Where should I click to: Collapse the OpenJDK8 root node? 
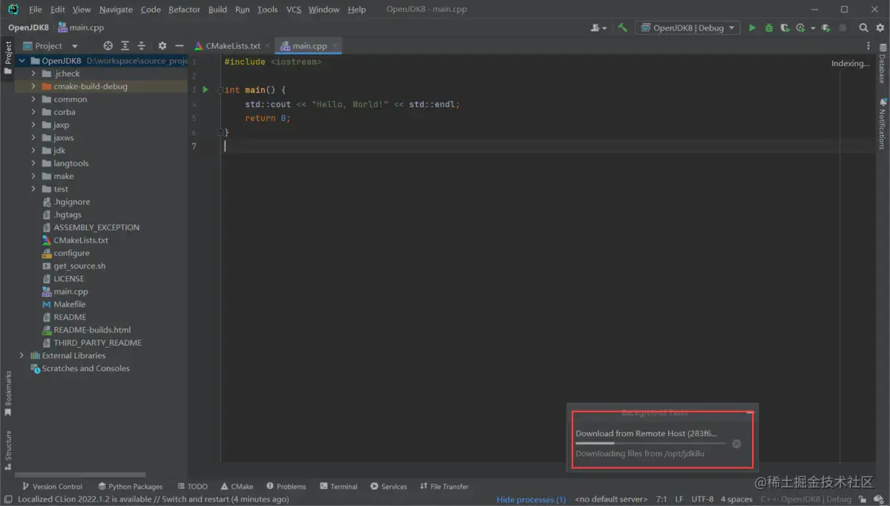[22, 61]
